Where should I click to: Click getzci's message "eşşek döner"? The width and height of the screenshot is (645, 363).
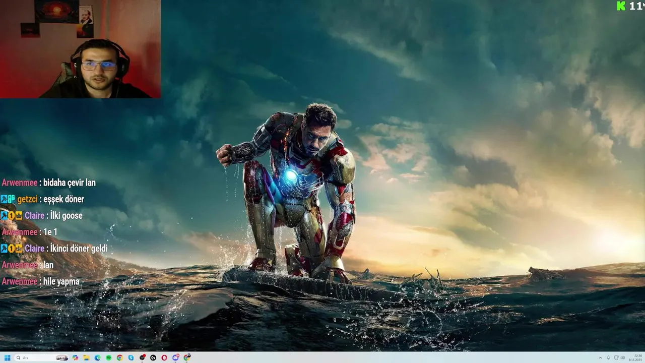(63, 199)
